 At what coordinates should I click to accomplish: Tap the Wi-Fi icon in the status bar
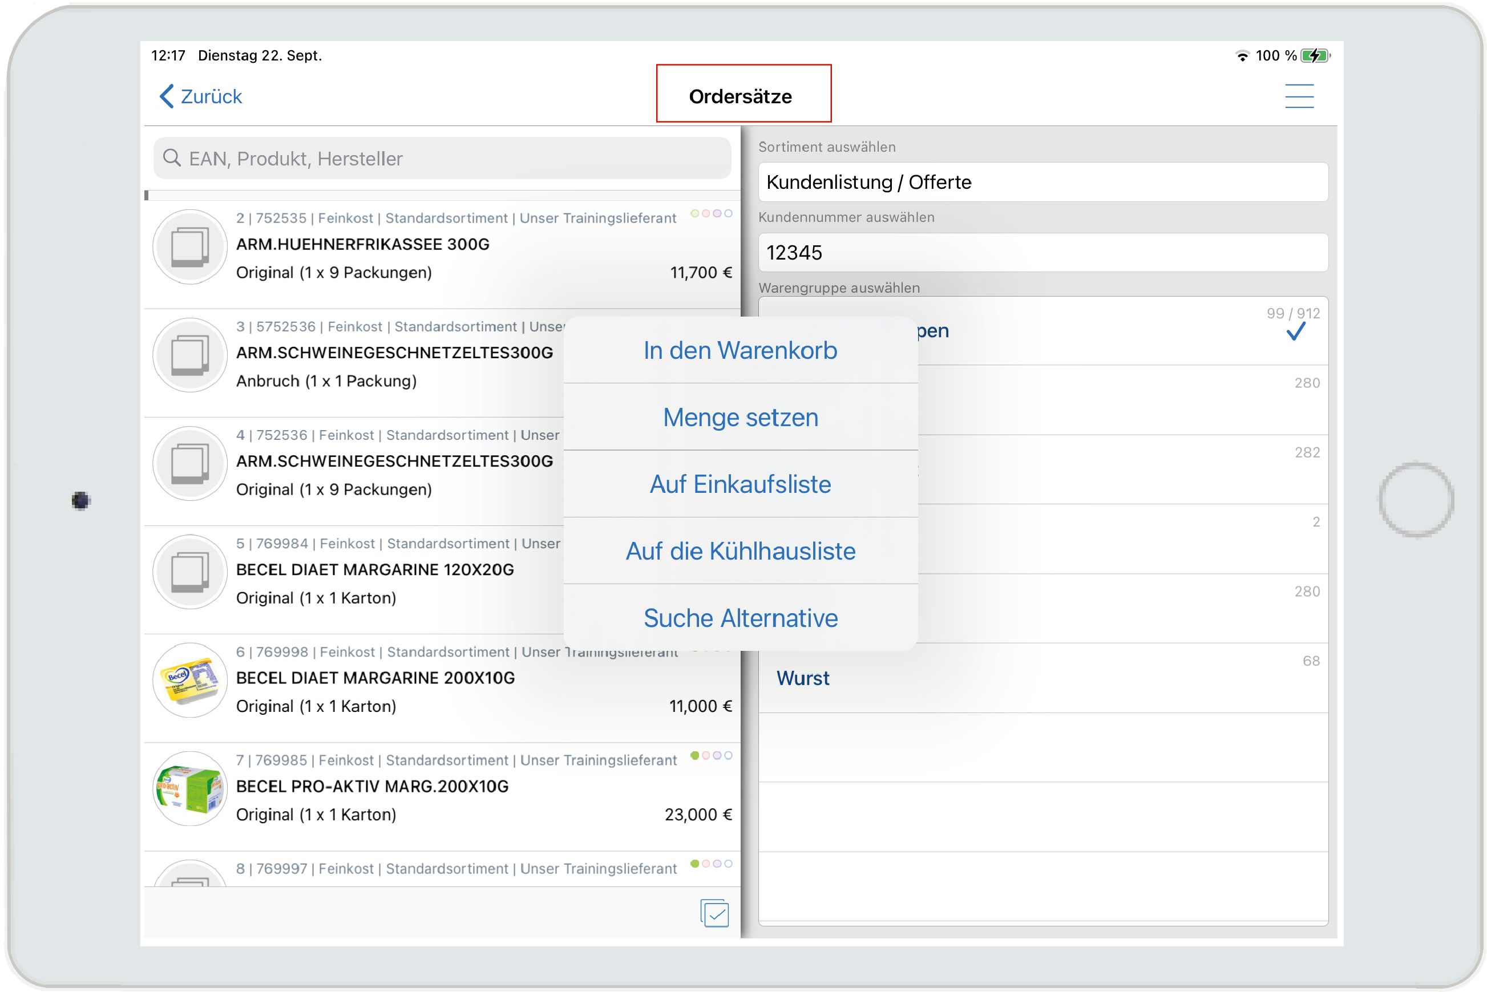point(1242,56)
